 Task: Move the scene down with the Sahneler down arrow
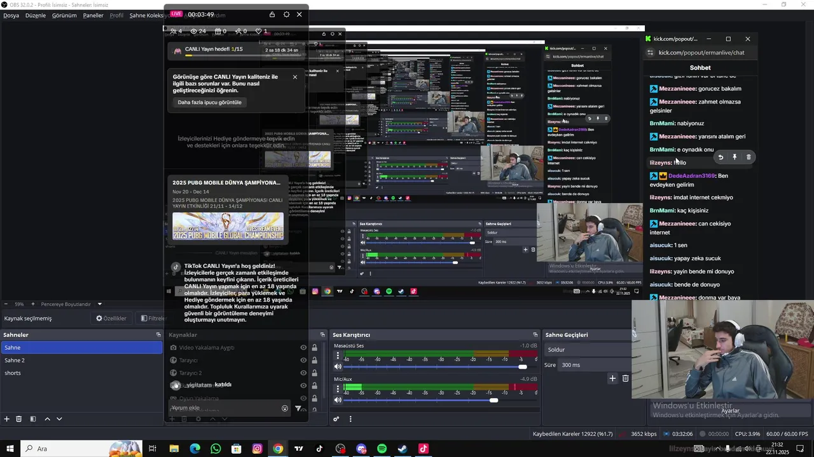[59, 419]
